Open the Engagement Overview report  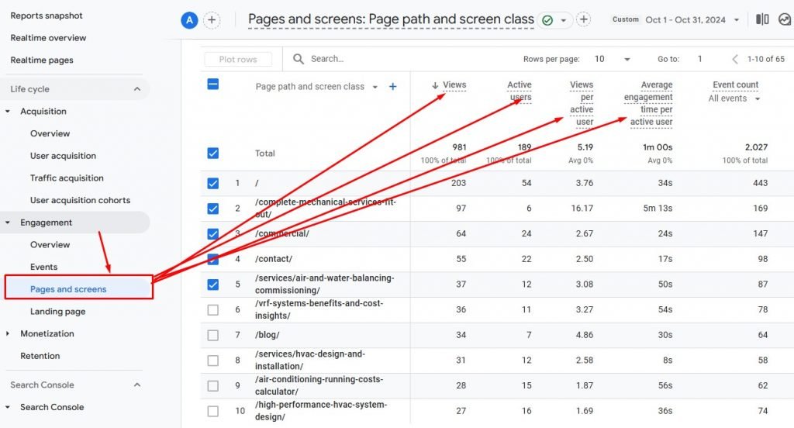[x=50, y=245]
